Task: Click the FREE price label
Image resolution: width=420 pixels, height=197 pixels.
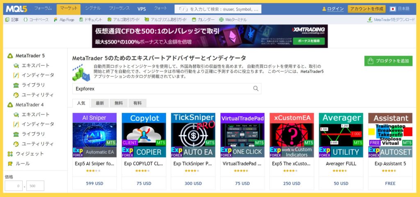Action: click(x=390, y=183)
